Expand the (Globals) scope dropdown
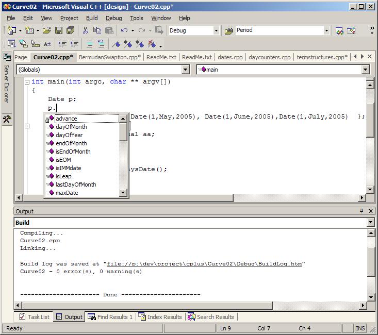 coord(186,70)
